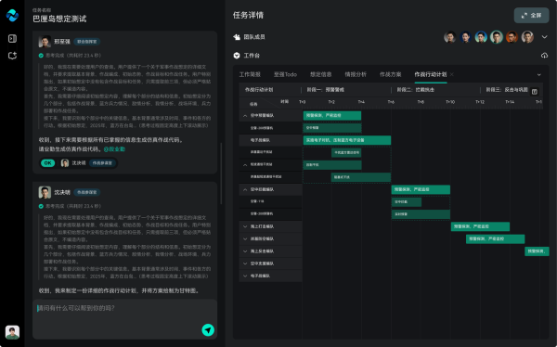Click the short Gantt bar starting at T+2
This screenshot has width=557, height=347.
pos(346,152)
